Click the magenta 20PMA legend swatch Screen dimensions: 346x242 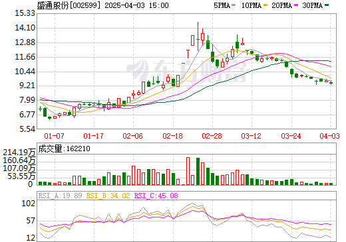[296, 5]
